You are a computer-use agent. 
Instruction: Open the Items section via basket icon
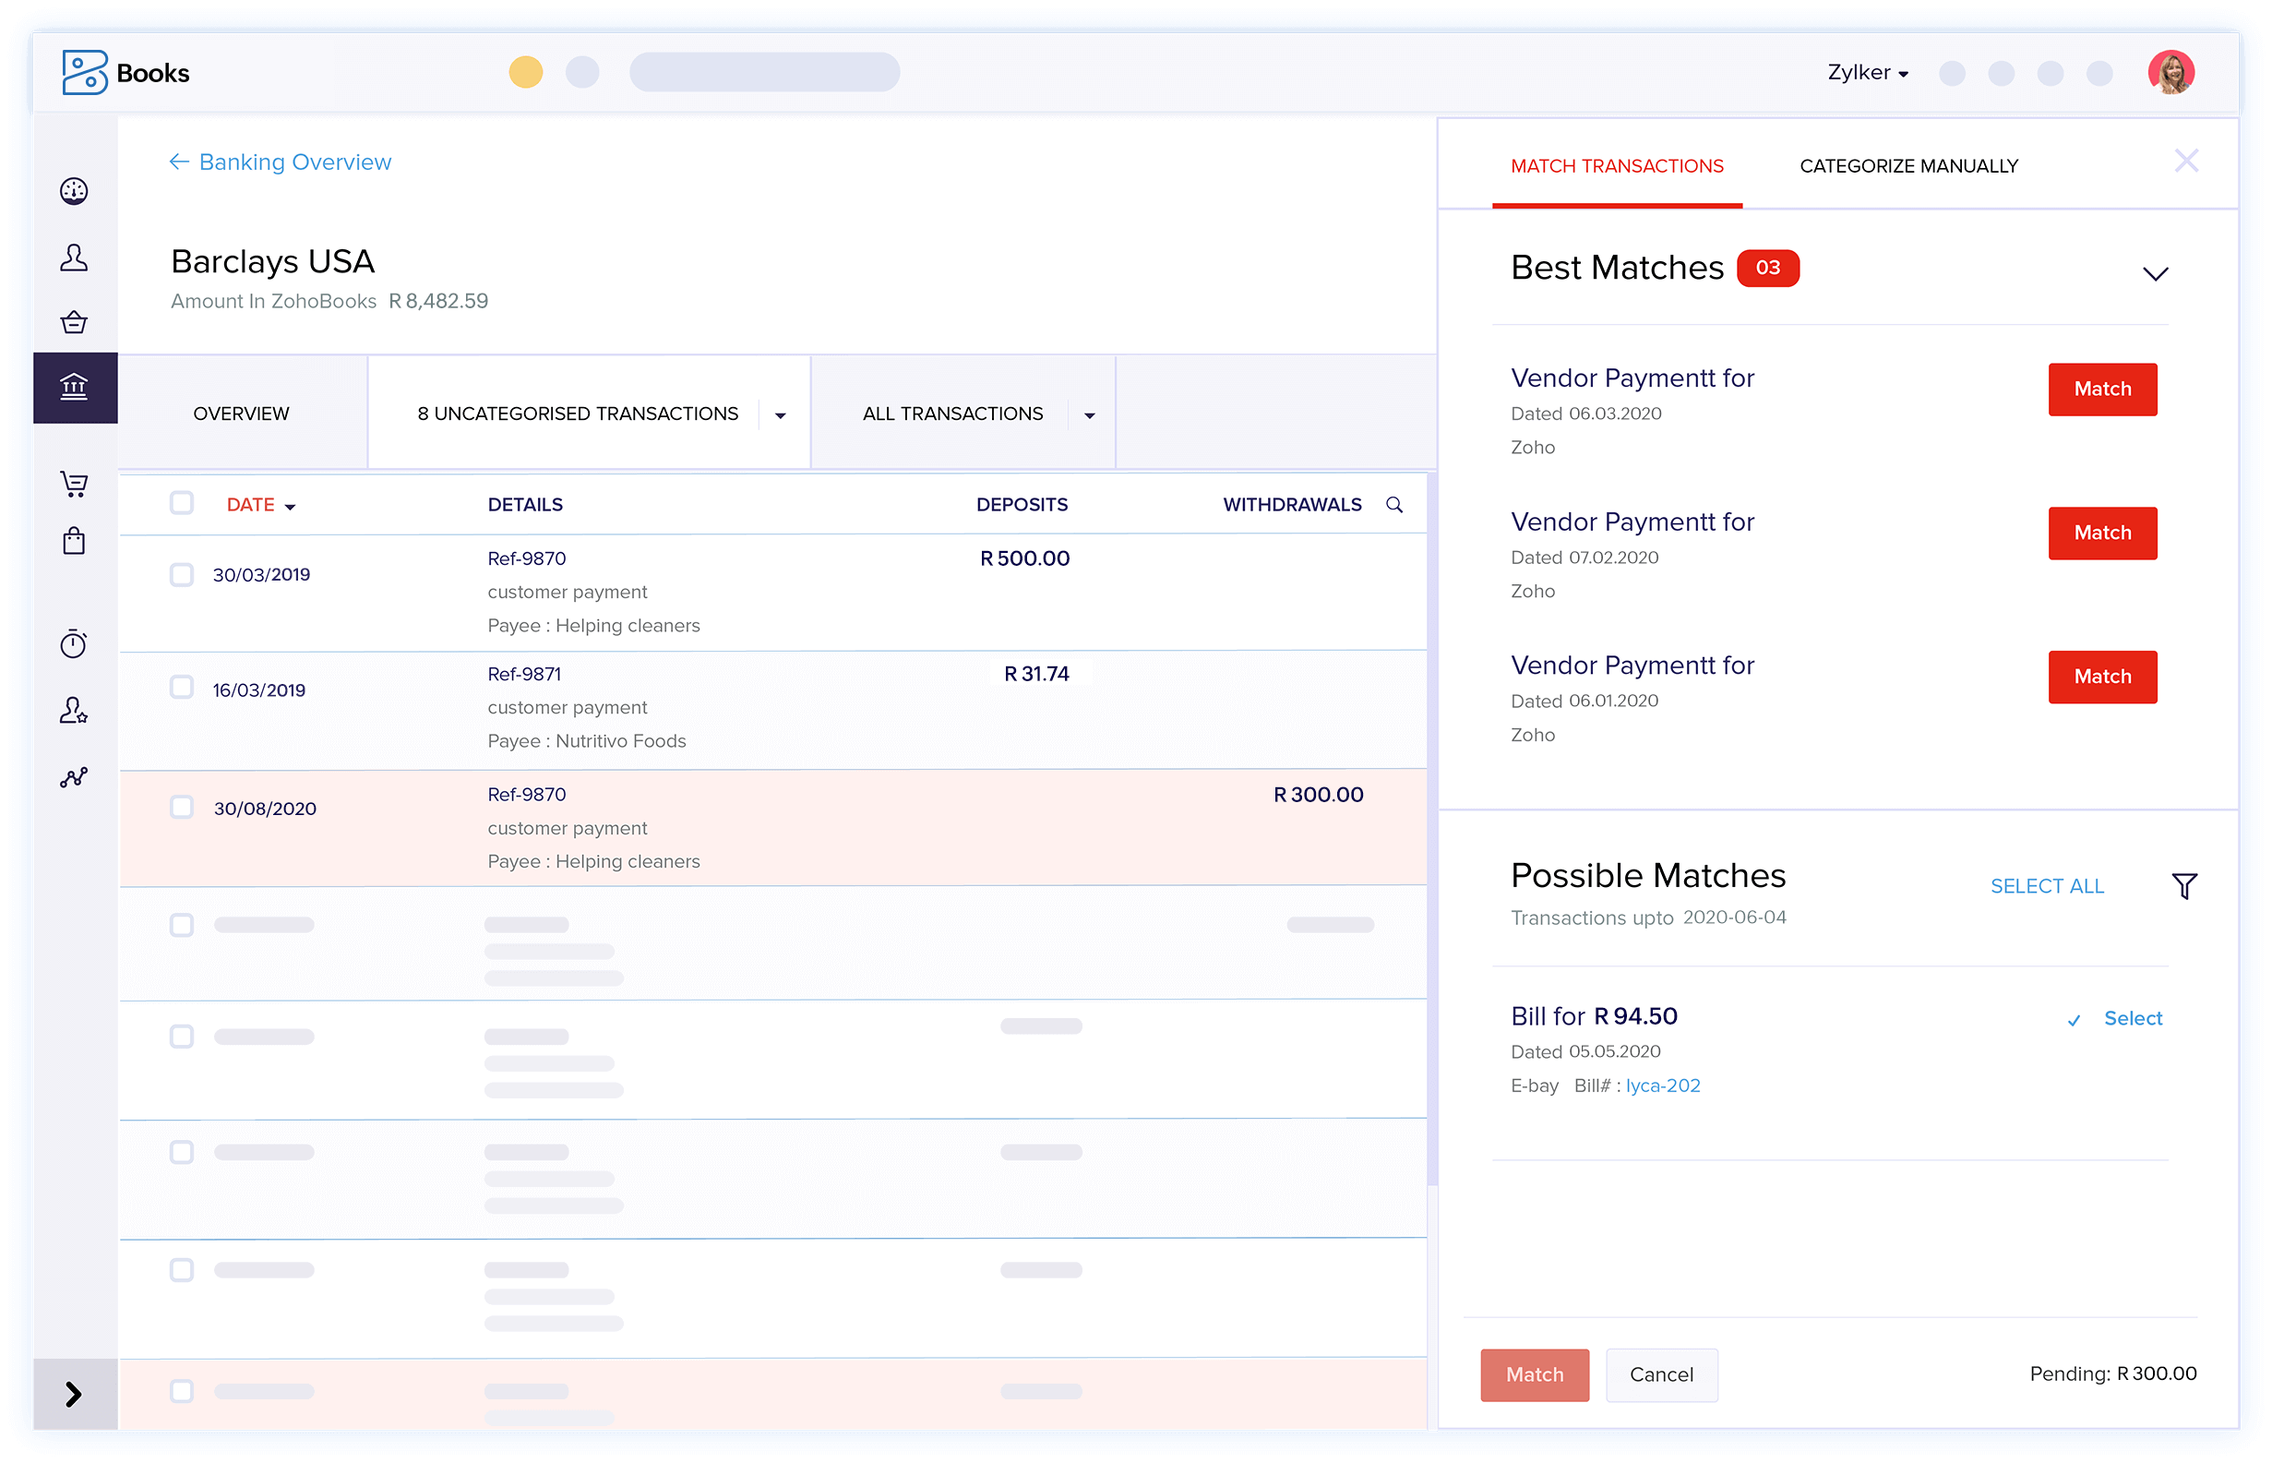pyautogui.click(x=74, y=321)
